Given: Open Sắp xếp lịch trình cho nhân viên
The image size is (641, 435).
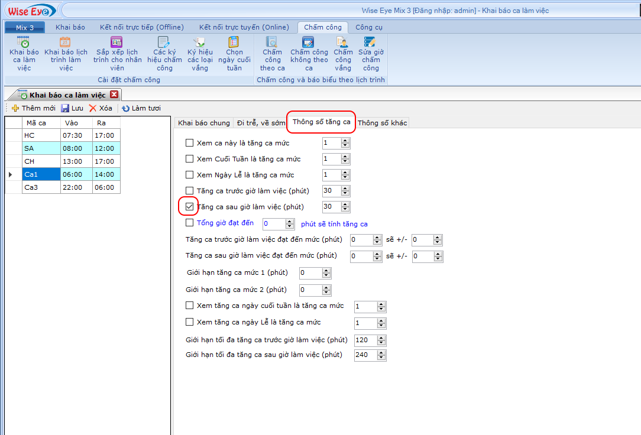Looking at the screenshot, I should (117, 43).
